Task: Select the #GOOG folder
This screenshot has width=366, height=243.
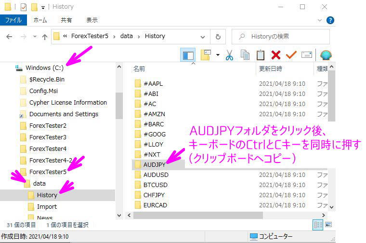Action: click(155, 135)
